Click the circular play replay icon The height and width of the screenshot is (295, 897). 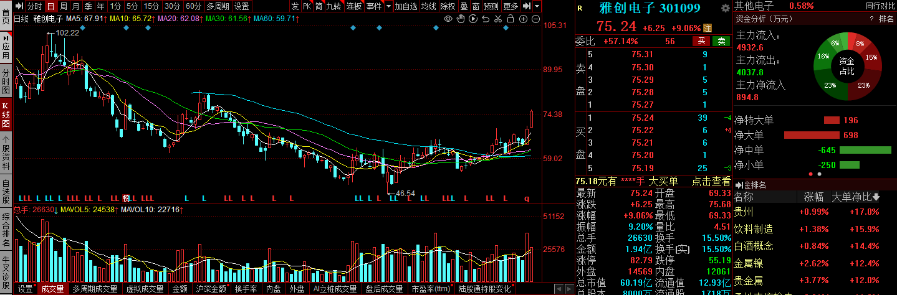click(473, 19)
